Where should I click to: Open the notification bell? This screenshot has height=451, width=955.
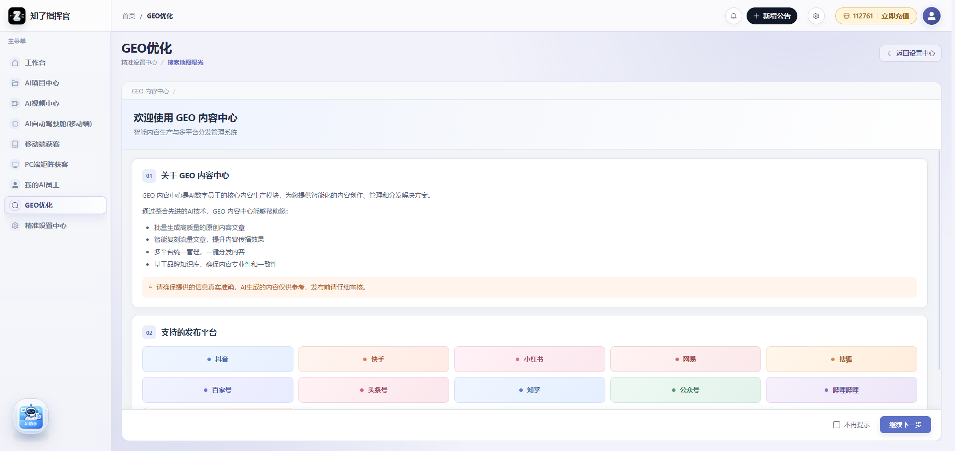pos(733,16)
